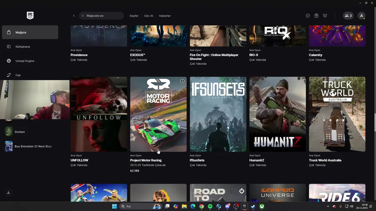Click the ₺2.199 price text
The height and width of the screenshot is (211, 376).
(135, 171)
